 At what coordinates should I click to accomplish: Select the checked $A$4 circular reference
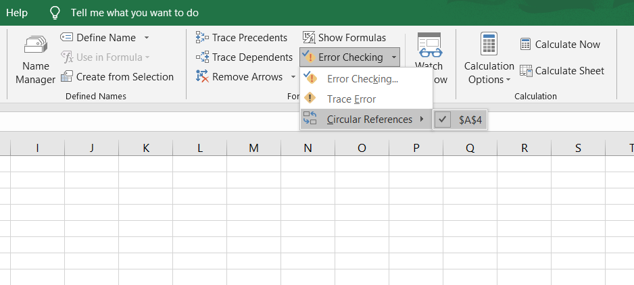(x=460, y=120)
